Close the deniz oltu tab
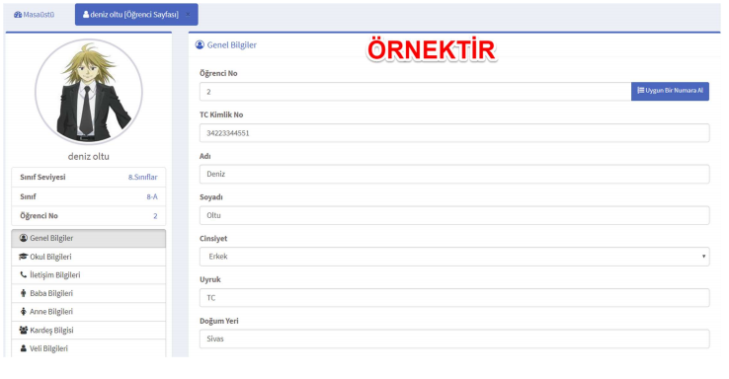 [x=188, y=15]
